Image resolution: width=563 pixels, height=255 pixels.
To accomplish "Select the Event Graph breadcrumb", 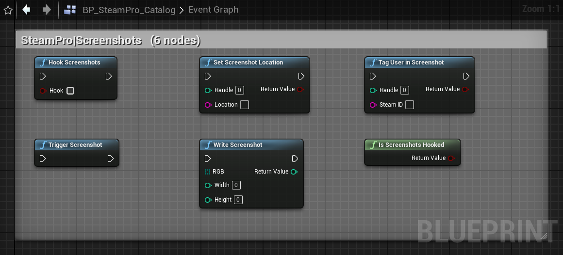I will pos(213,9).
